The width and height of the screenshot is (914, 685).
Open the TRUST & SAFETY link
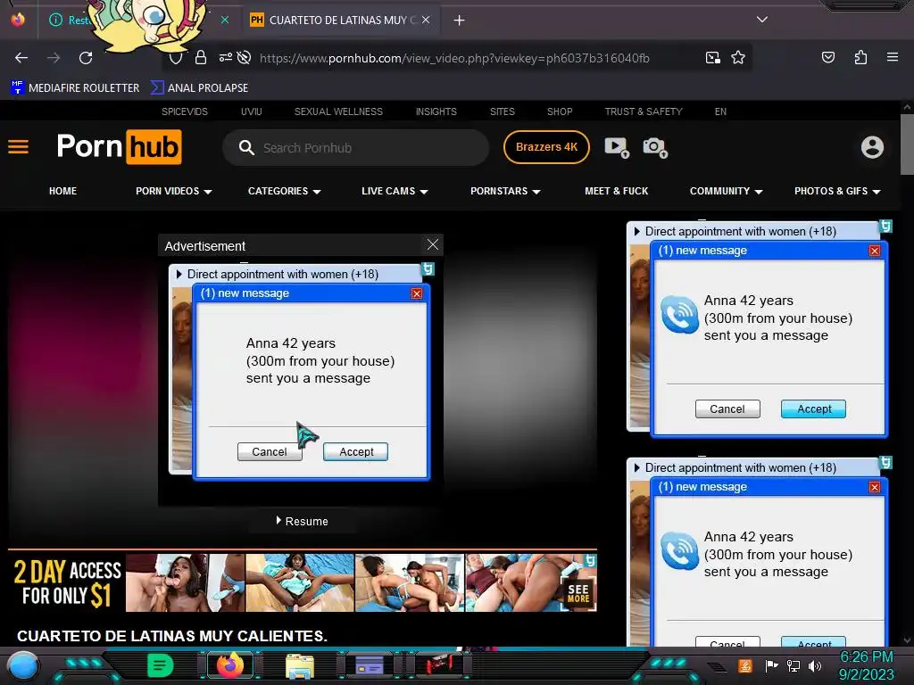(644, 111)
